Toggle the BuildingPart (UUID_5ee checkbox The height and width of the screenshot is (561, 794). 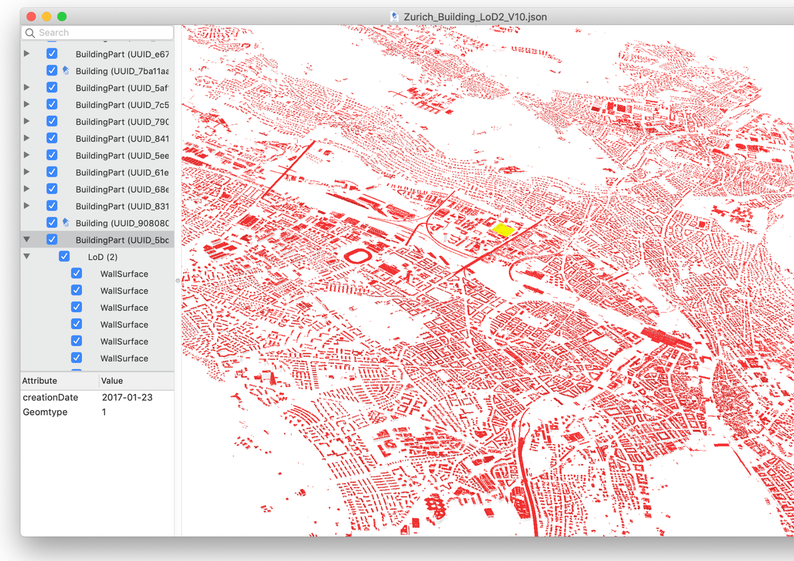click(x=52, y=155)
